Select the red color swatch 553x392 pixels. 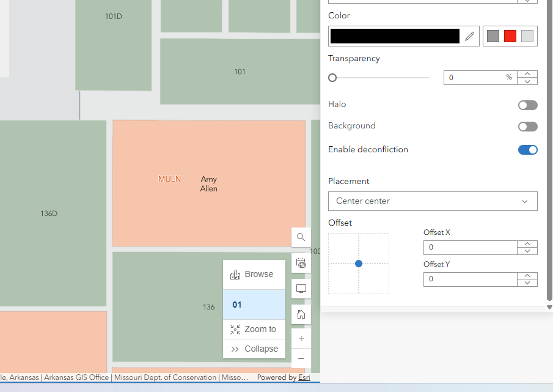510,36
